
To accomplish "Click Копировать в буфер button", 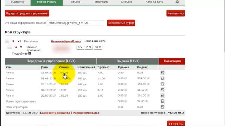I will (121, 23).
